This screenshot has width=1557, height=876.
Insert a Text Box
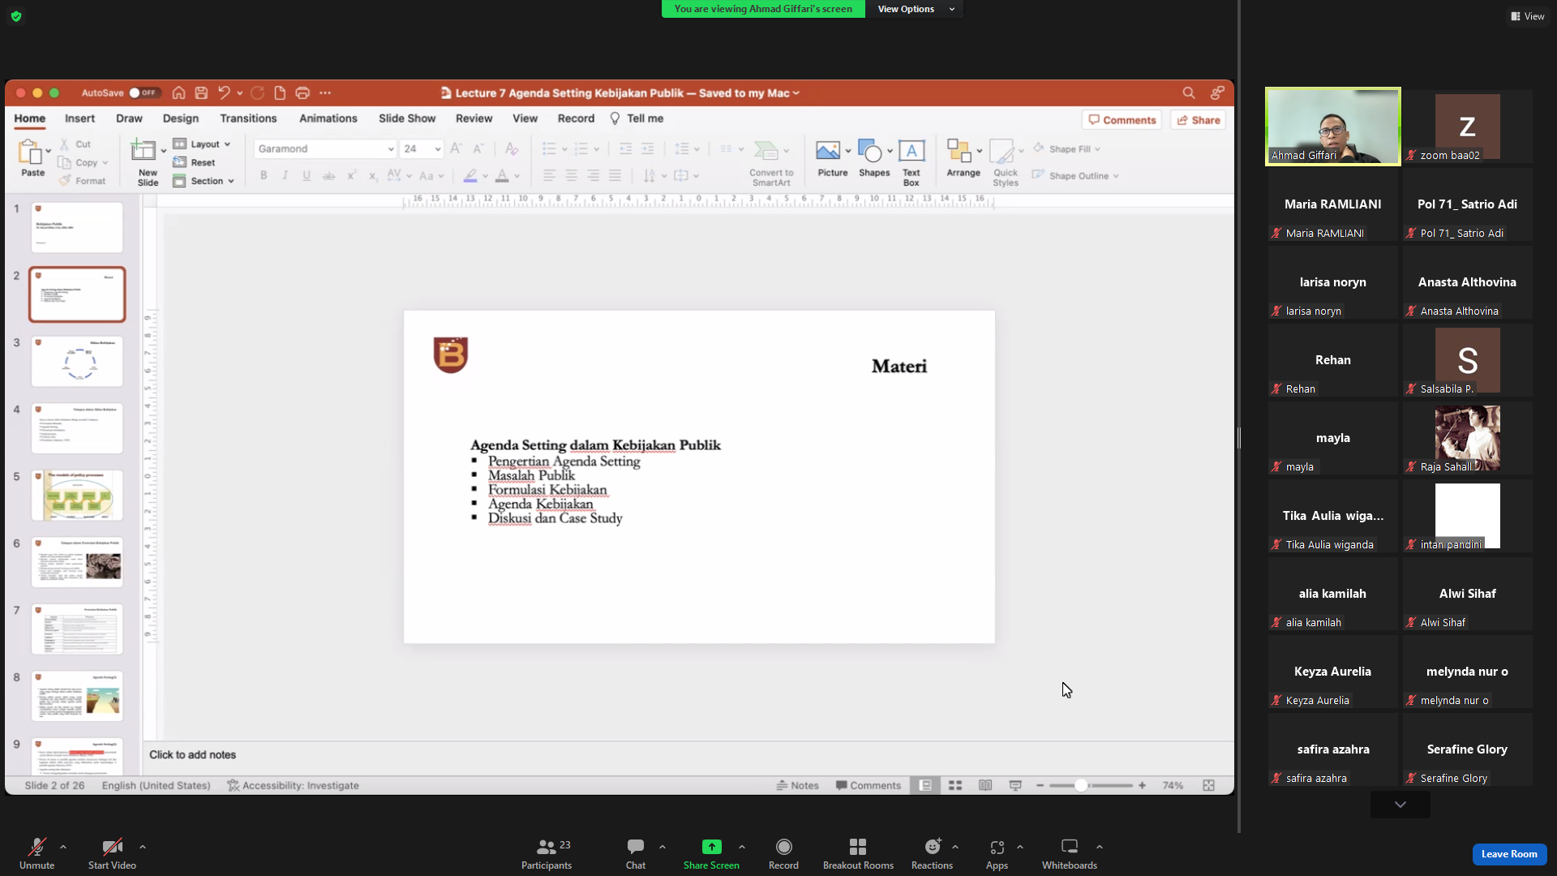click(911, 162)
